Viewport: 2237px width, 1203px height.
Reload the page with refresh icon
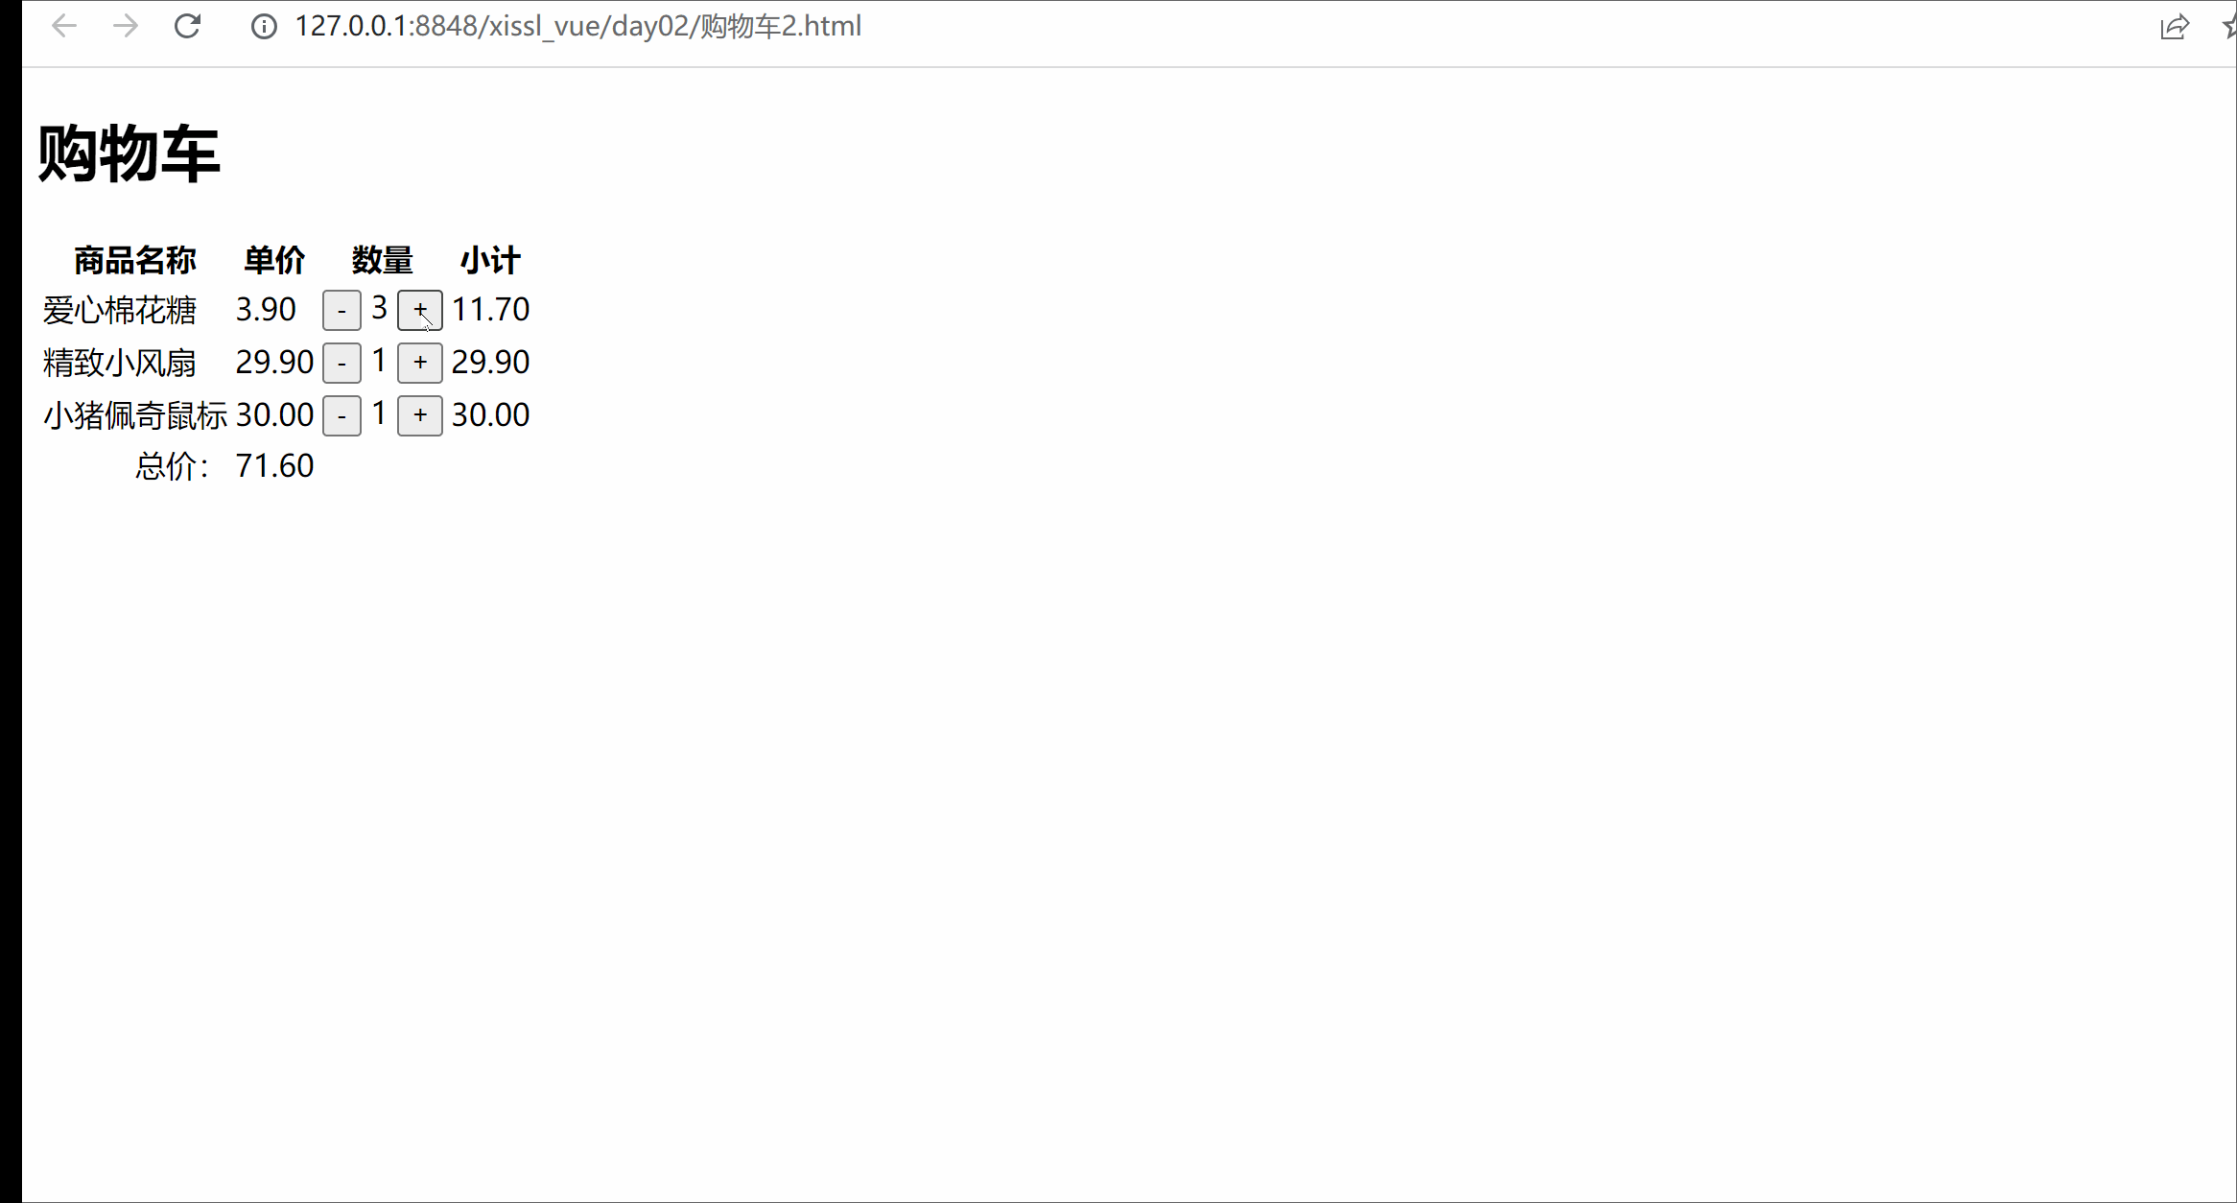pos(187,26)
